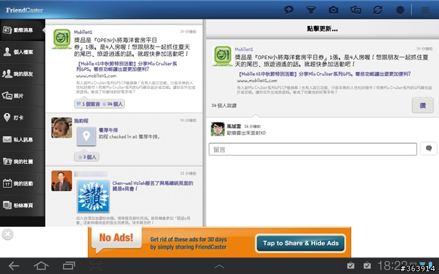
Task: Tap the Android home button
Action: pos(41,266)
